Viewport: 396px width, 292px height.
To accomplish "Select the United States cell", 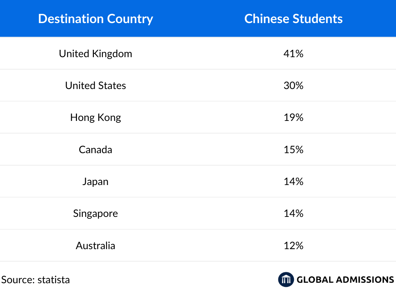I will pos(95,85).
